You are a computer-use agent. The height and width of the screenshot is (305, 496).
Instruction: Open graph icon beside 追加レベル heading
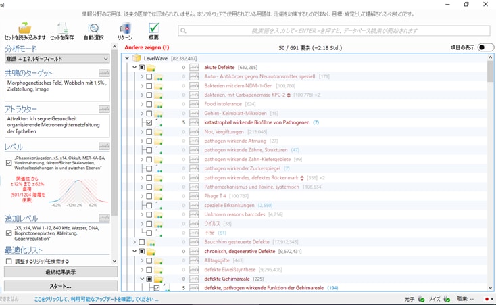point(104,218)
